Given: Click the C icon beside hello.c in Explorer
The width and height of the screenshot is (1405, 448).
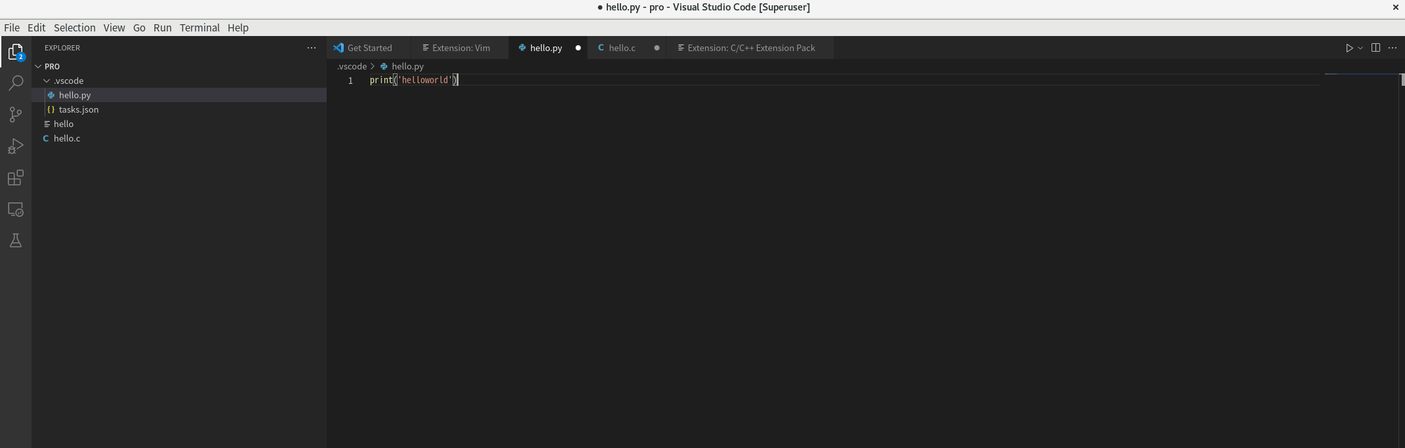Looking at the screenshot, I should coord(46,138).
